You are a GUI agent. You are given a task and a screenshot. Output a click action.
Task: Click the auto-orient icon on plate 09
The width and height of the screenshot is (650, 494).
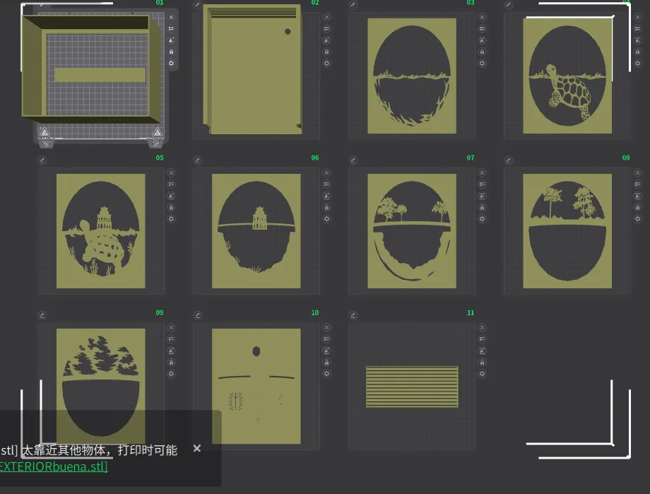click(x=172, y=351)
